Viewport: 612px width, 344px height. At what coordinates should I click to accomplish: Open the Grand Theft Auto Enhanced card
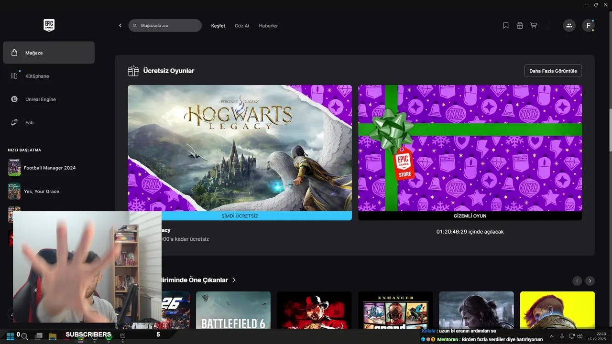(395, 310)
